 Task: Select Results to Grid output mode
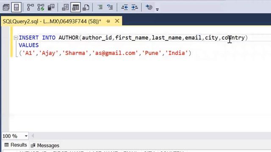click(75, 8)
